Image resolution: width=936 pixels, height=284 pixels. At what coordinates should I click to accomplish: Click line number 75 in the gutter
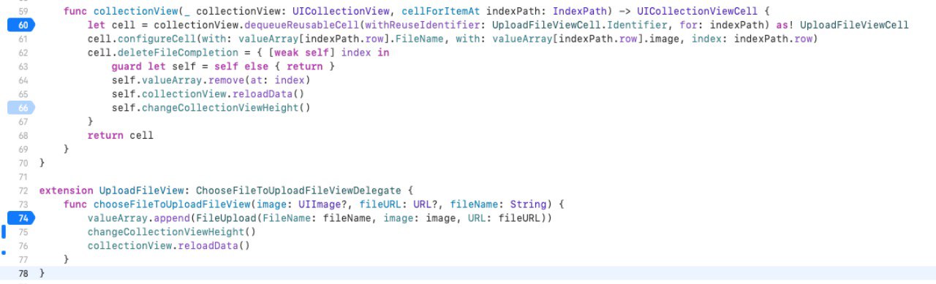pos(23,232)
